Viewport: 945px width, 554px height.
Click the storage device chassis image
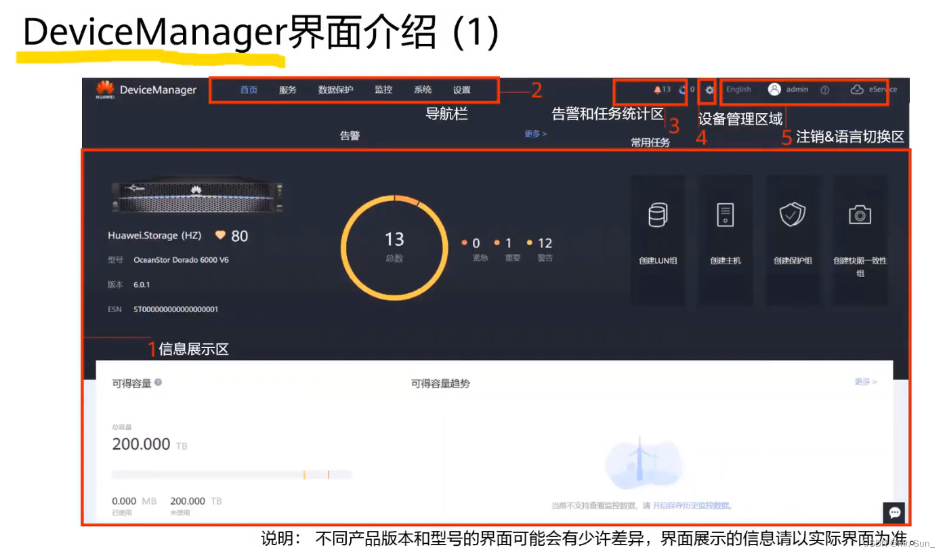click(x=197, y=197)
